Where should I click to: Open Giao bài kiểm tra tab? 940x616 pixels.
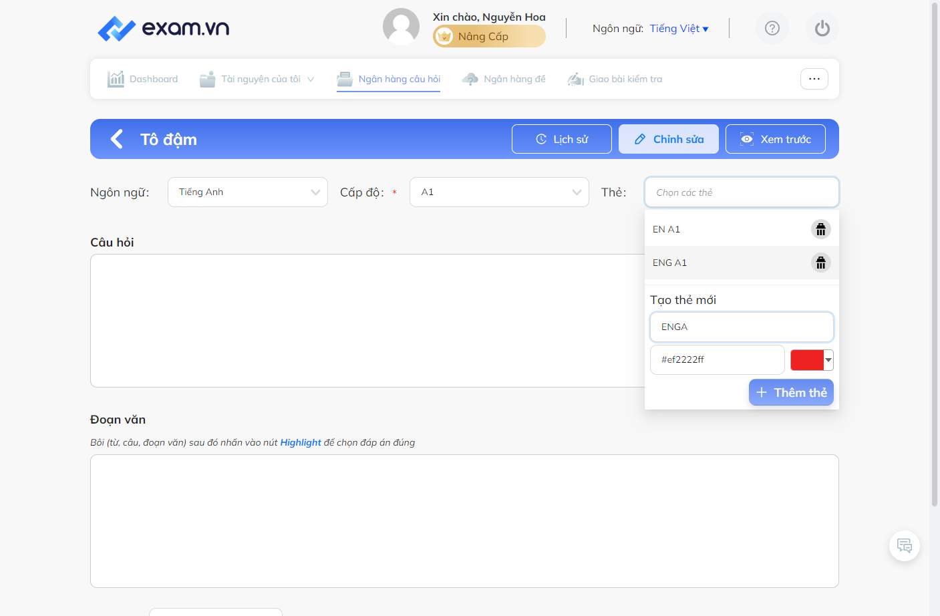[615, 79]
